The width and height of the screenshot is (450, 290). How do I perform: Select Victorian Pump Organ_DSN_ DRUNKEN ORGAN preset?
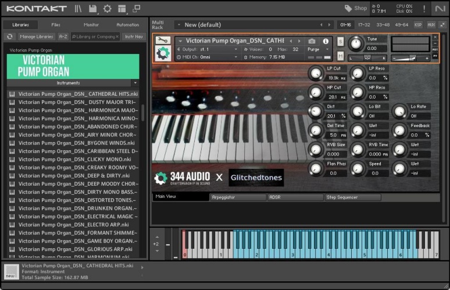pos(77,208)
